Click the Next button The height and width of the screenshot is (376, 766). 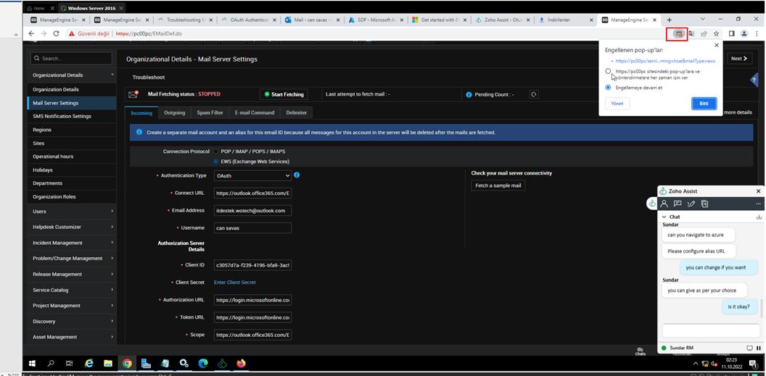(x=739, y=59)
